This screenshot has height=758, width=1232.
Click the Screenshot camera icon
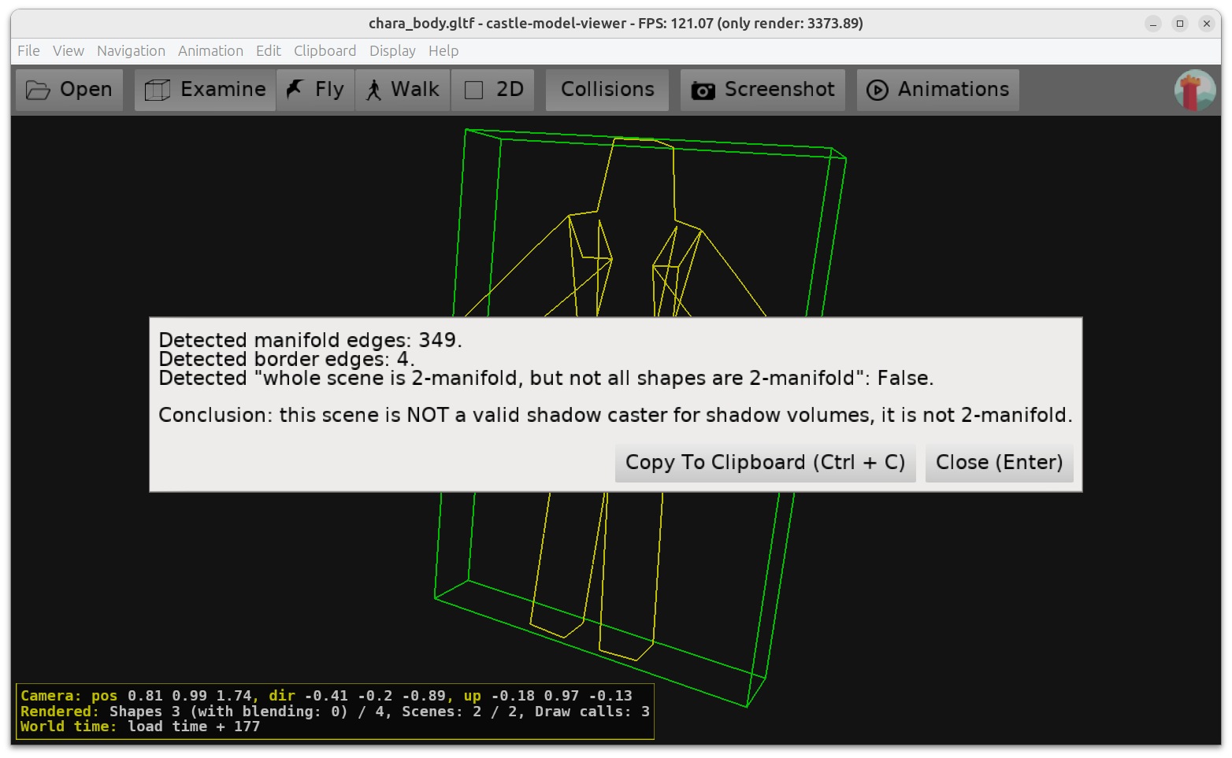click(x=703, y=91)
